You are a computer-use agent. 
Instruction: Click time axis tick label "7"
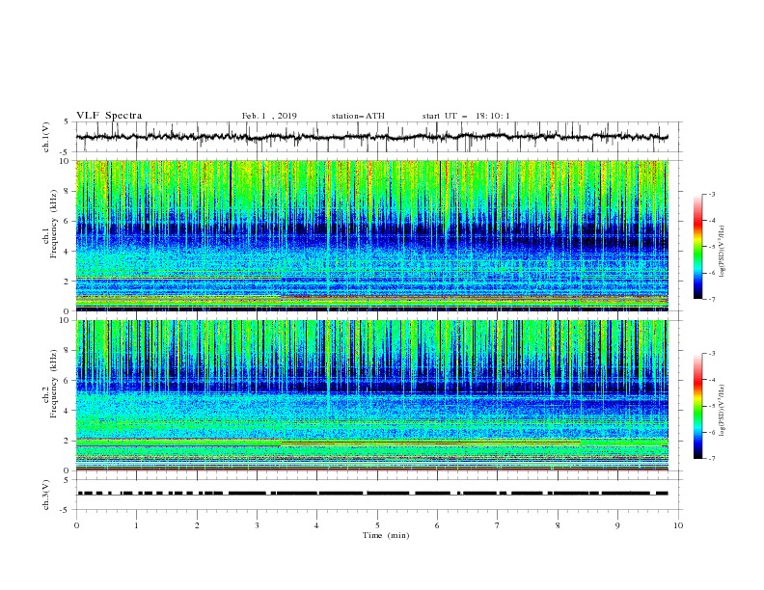coord(498,525)
